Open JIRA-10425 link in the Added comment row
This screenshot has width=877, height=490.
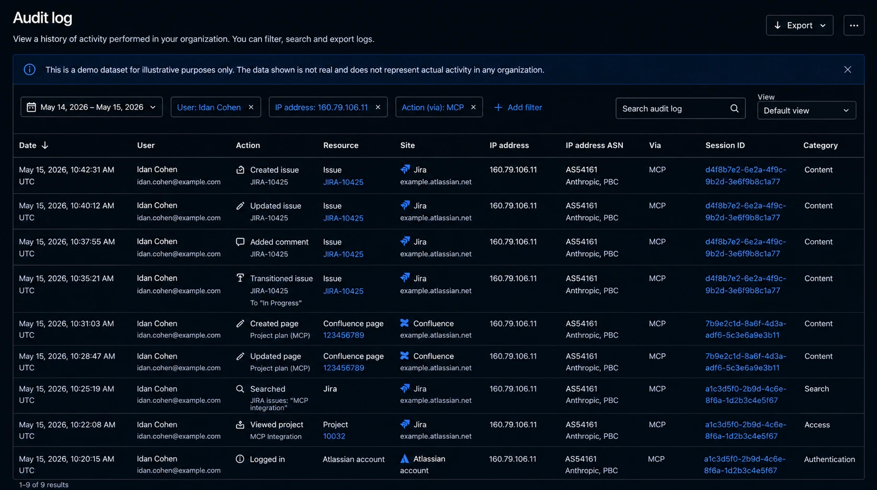343,254
